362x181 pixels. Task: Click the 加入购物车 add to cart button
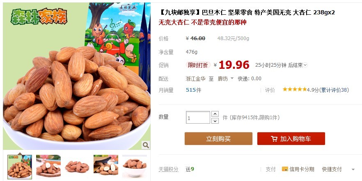tap(291, 139)
